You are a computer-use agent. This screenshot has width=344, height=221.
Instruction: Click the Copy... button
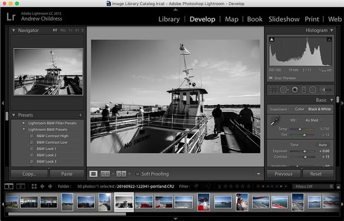pos(29,174)
